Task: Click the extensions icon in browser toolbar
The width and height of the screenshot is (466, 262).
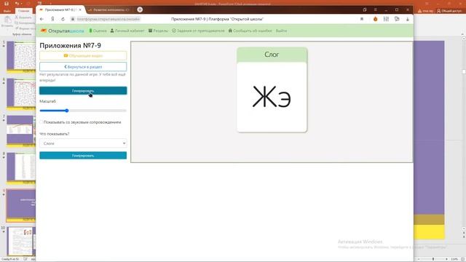Action: [x=397, y=19]
